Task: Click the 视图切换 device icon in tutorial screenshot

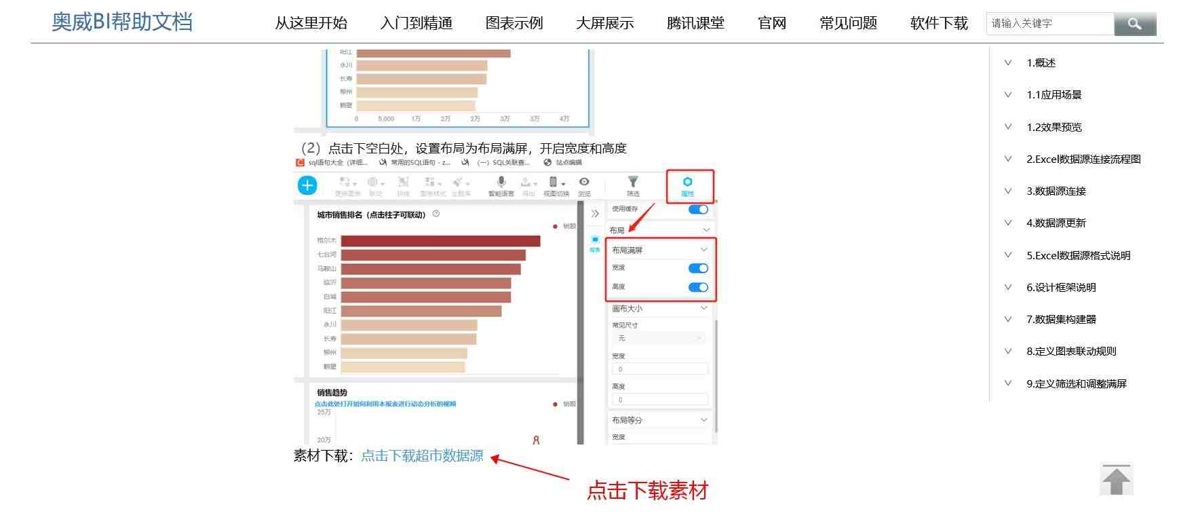Action: coord(553,182)
